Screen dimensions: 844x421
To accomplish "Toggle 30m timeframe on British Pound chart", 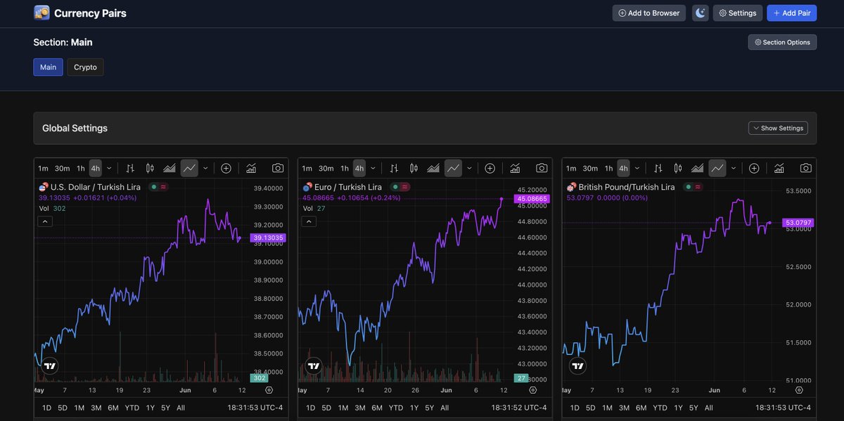I will click(x=590, y=168).
